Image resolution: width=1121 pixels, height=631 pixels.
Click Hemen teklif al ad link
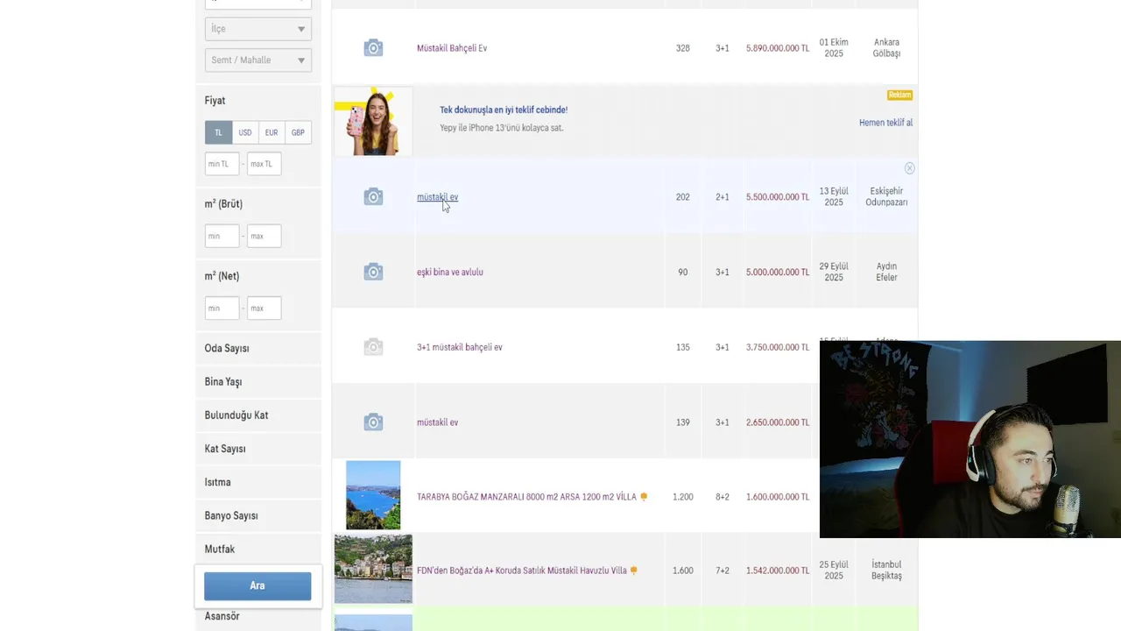coord(885,123)
